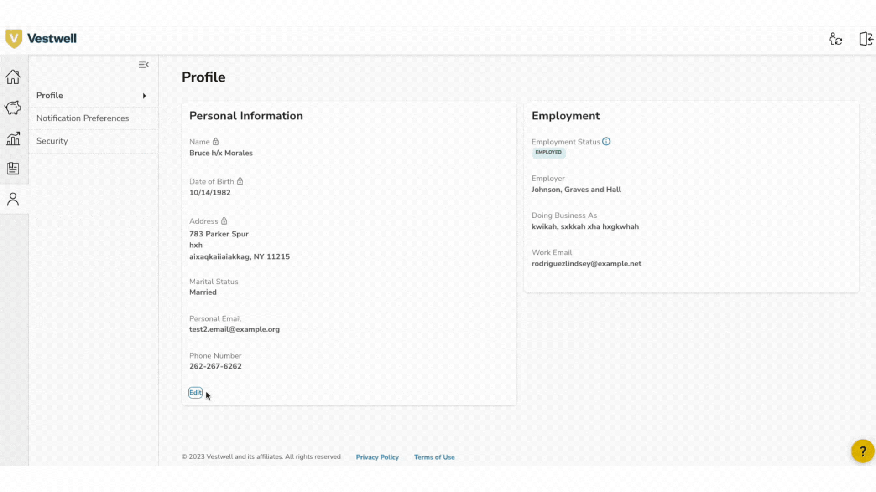The width and height of the screenshot is (876, 492).
Task: Open the documents icon in sidebar
Action: (13, 169)
